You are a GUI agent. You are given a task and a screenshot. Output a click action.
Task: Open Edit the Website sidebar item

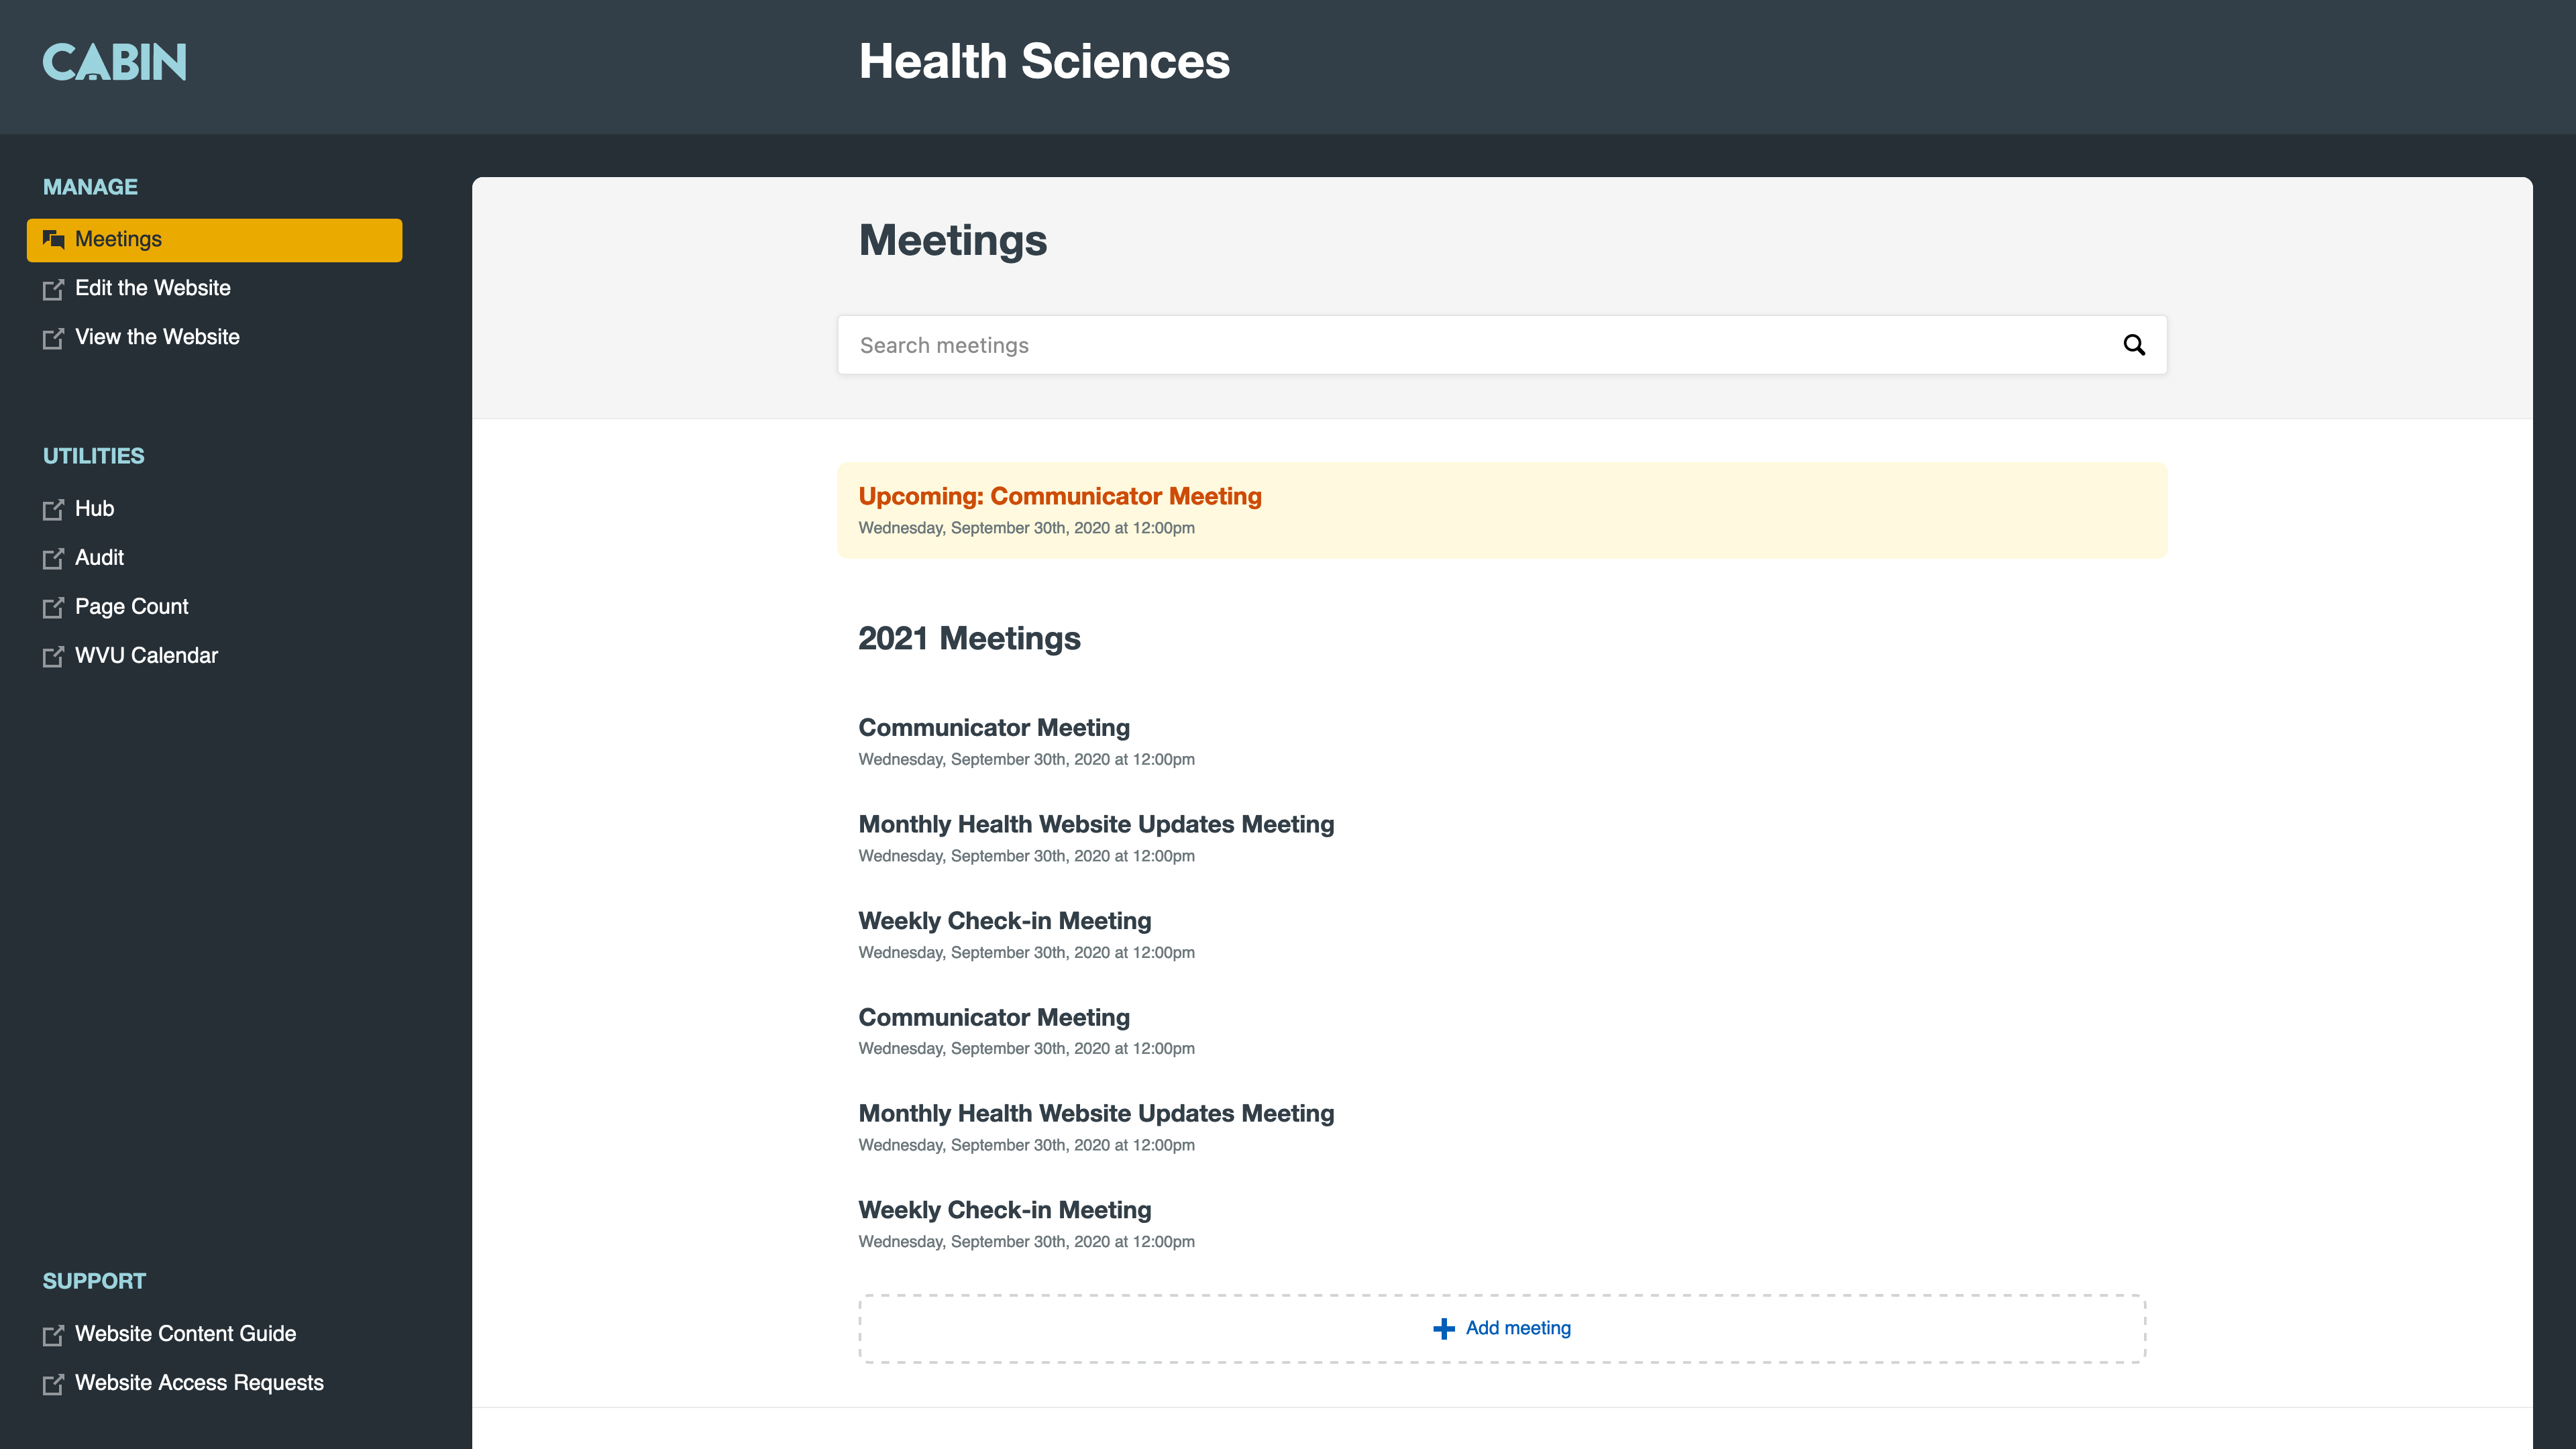coord(152,288)
